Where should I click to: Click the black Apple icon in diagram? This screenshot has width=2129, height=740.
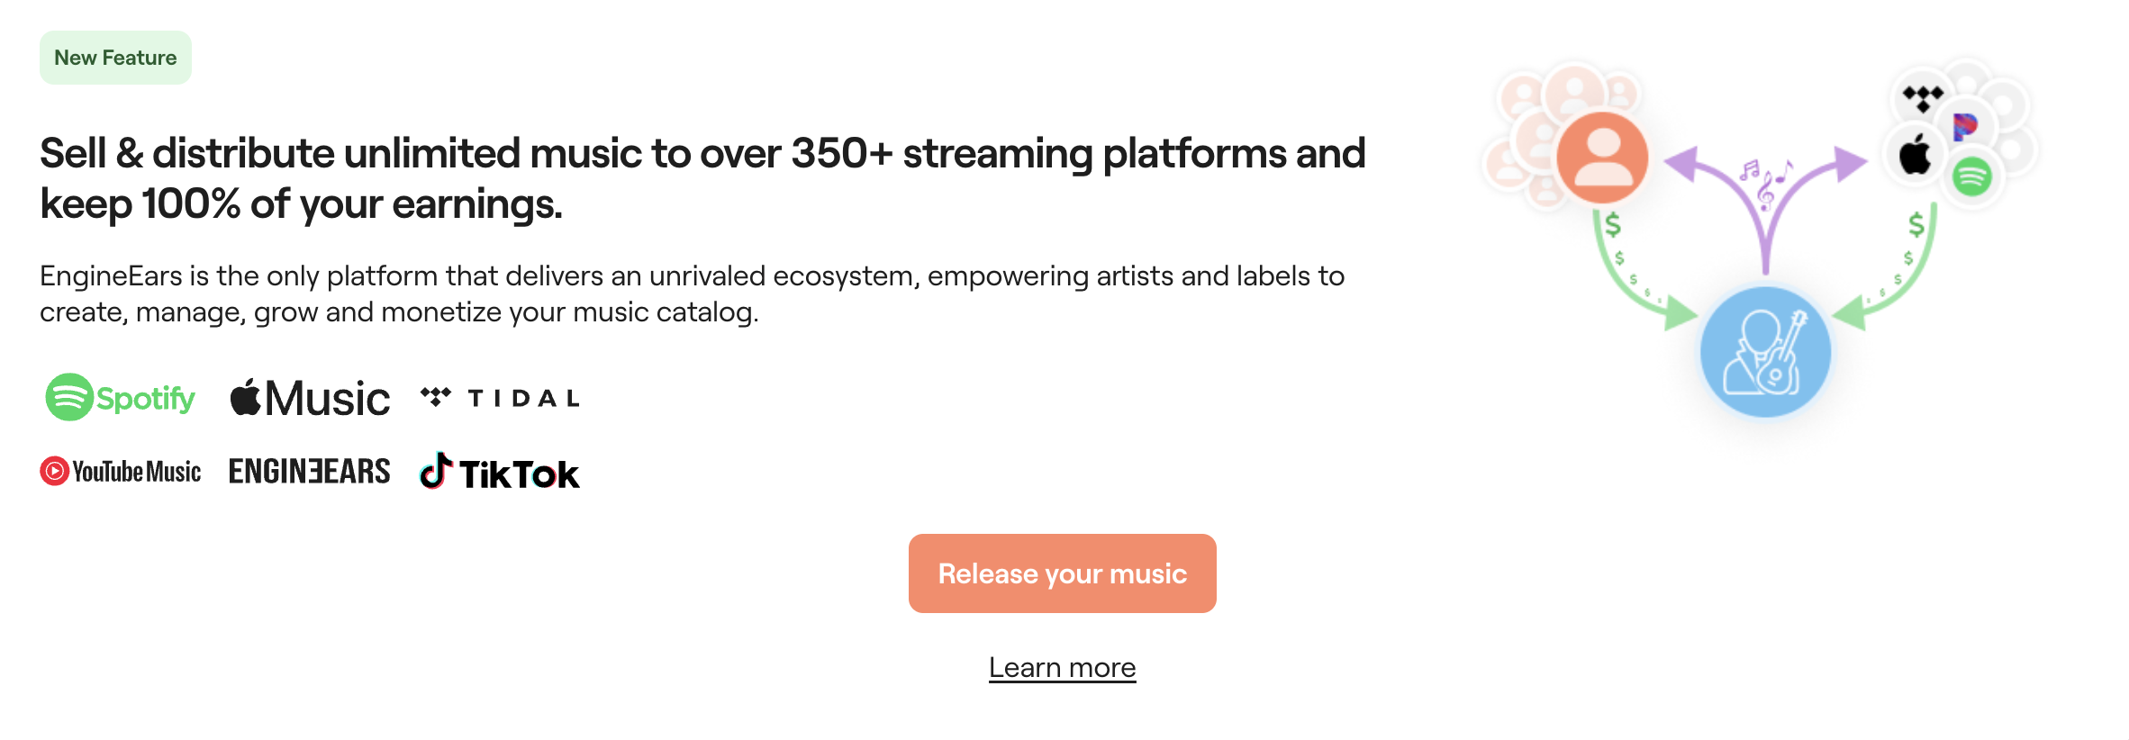pos(1916,155)
